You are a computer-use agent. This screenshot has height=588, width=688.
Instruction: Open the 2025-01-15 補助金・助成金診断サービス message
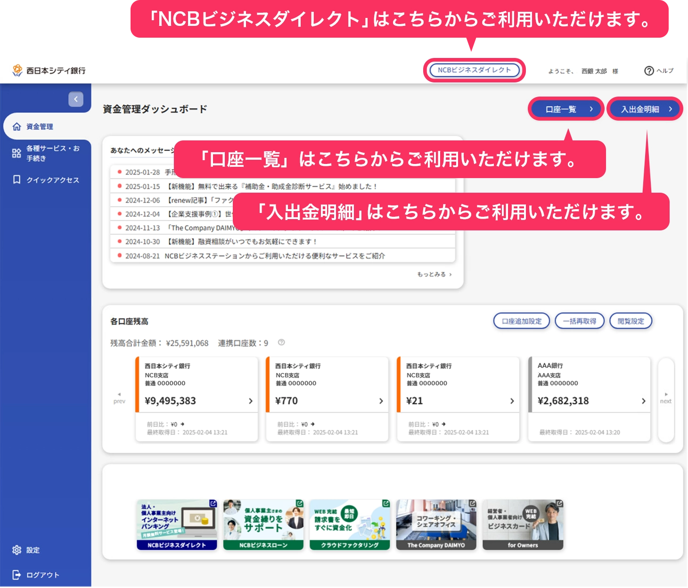pos(283,186)
